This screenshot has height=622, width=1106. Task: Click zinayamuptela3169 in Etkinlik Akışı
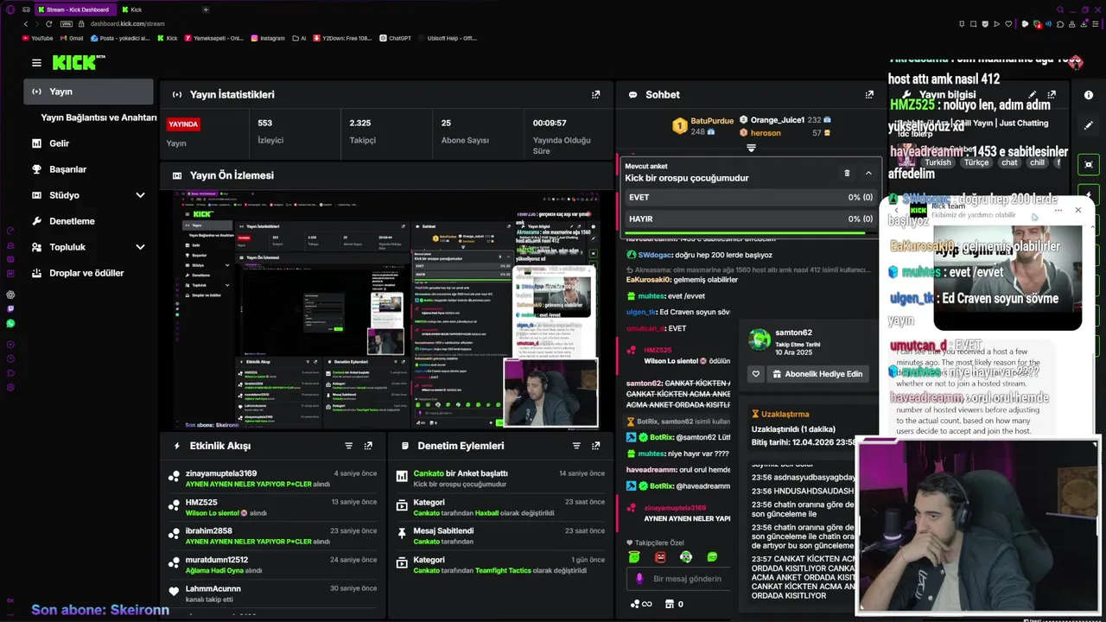[221, 473]
